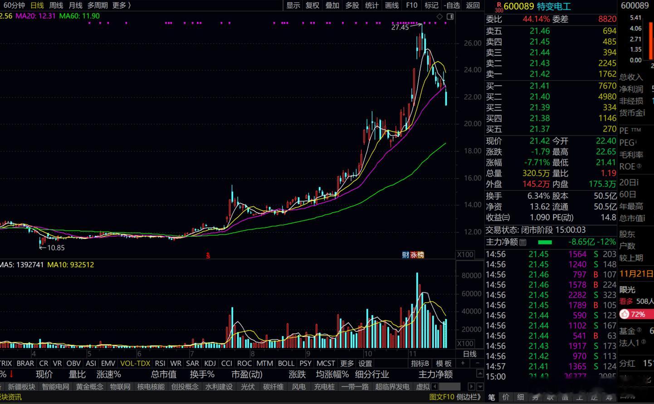Screen dimensions: 654x404
Task: Click right arrow of sector tabs scrollbar
Action: [471, 387]
